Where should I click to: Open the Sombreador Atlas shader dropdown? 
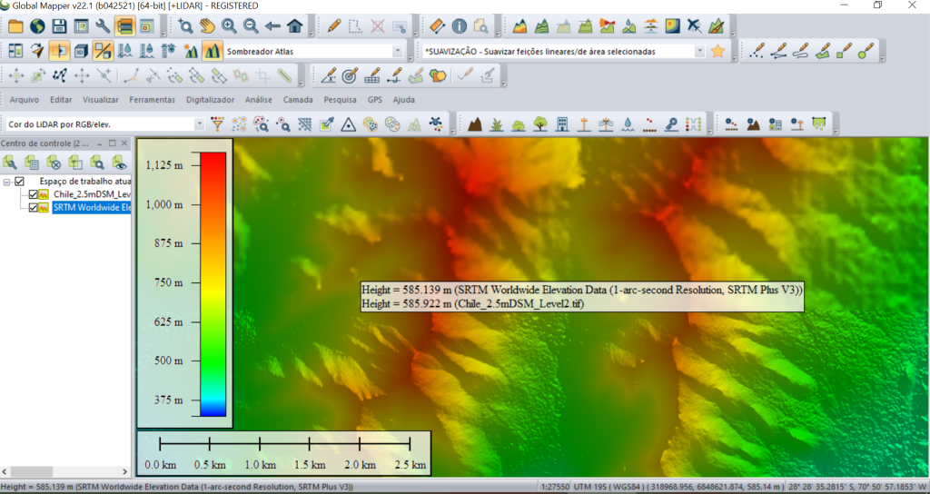pos(397,51)
